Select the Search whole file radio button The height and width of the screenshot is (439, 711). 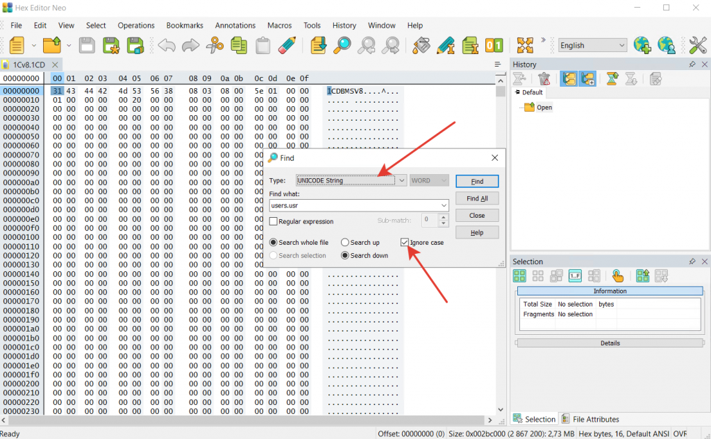click(273, 242)
